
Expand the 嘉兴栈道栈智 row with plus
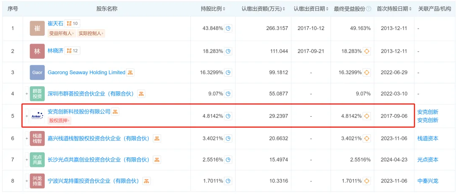point(27,138)
